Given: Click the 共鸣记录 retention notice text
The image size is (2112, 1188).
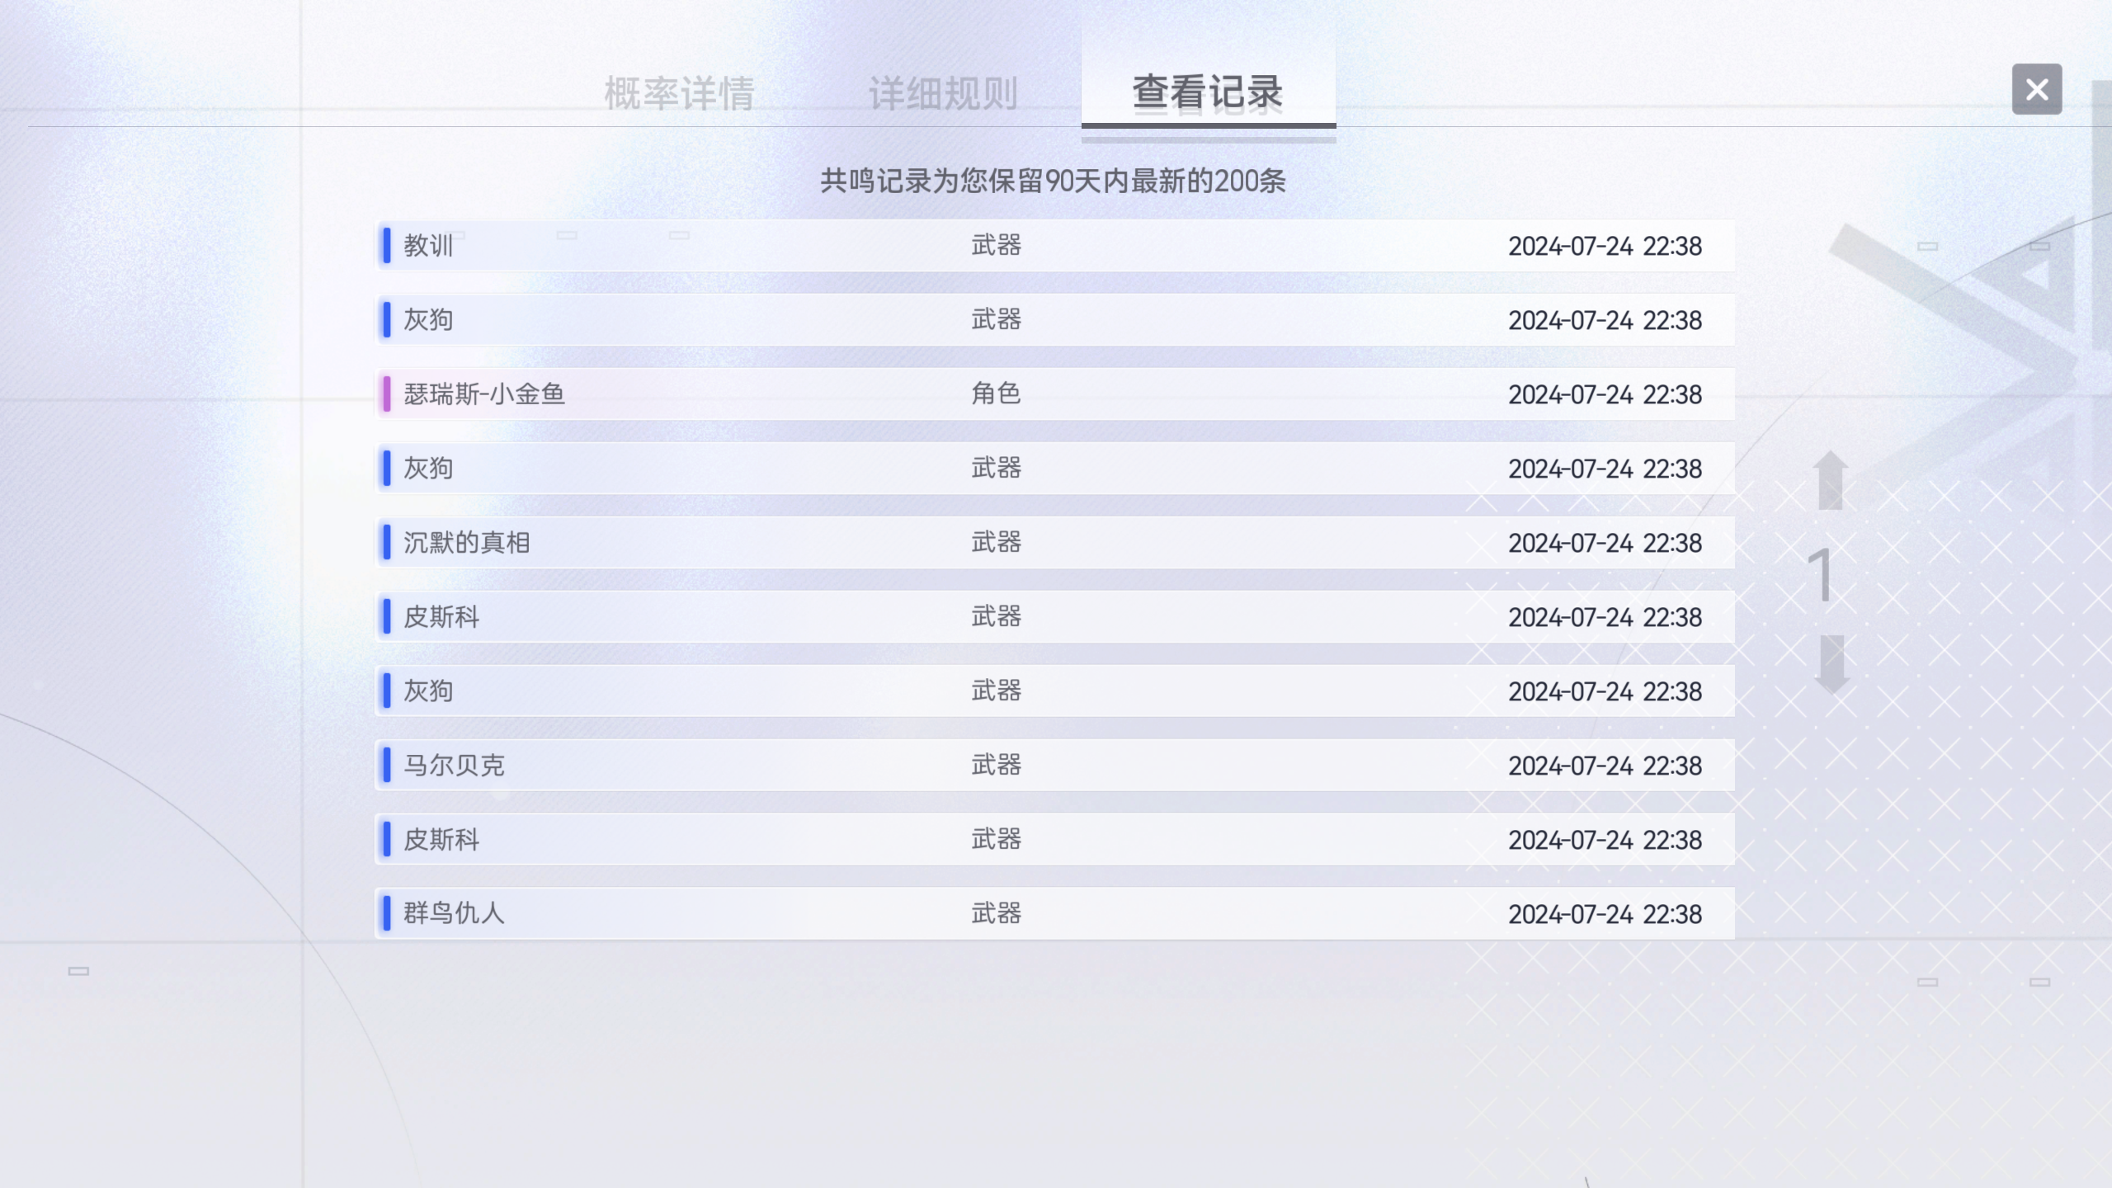Looking at the screenshot, I should (x=1053, y=181).
